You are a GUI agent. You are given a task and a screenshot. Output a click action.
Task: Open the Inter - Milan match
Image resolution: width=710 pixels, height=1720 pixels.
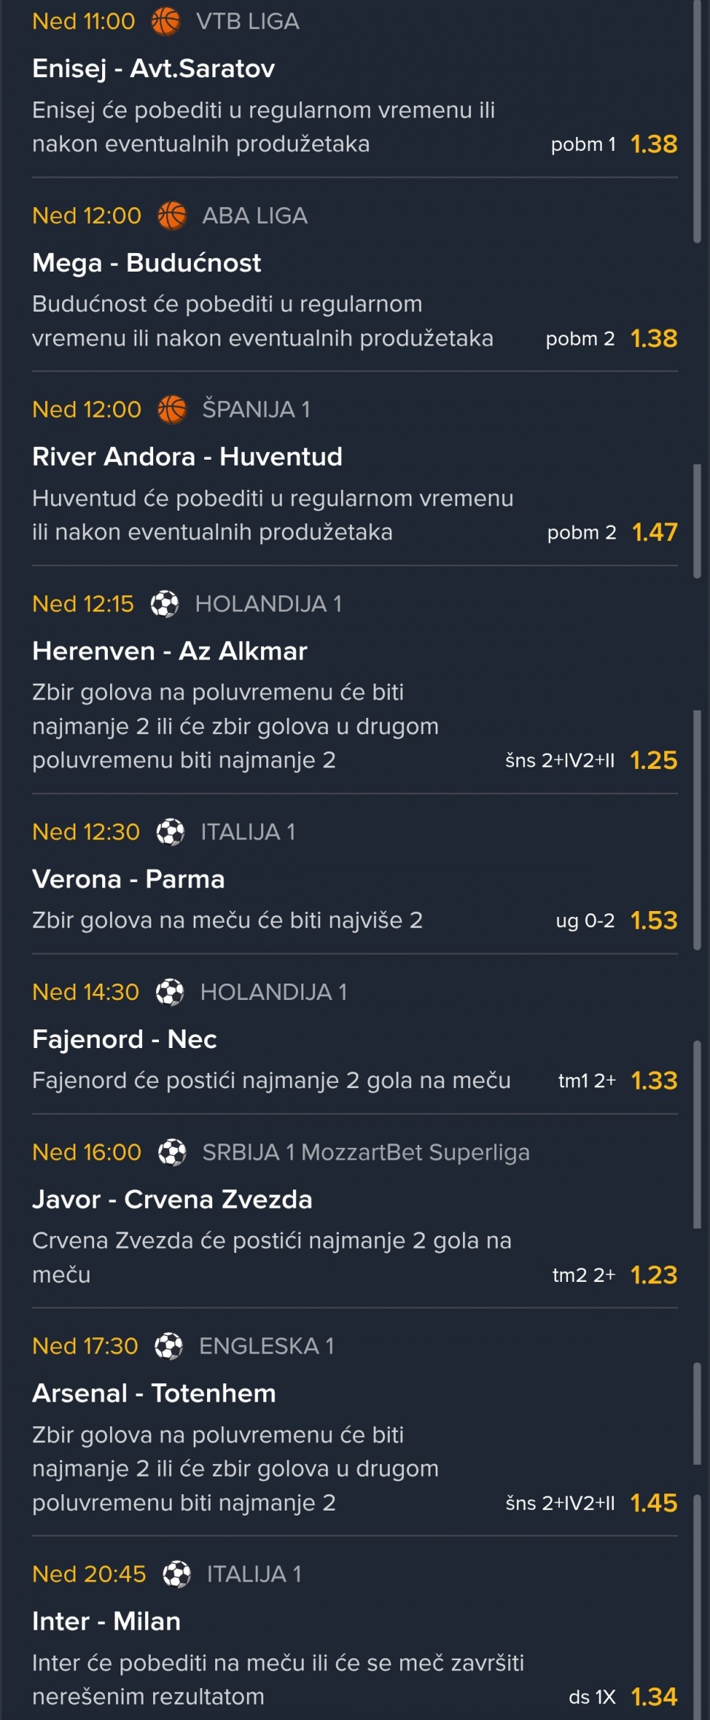[106, 1622]
